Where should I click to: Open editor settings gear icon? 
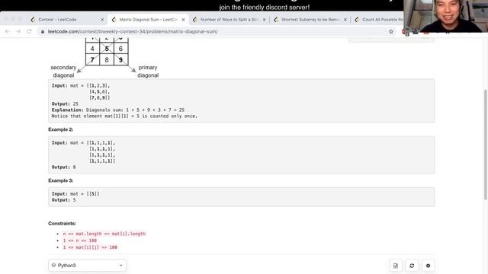[428, 266]
